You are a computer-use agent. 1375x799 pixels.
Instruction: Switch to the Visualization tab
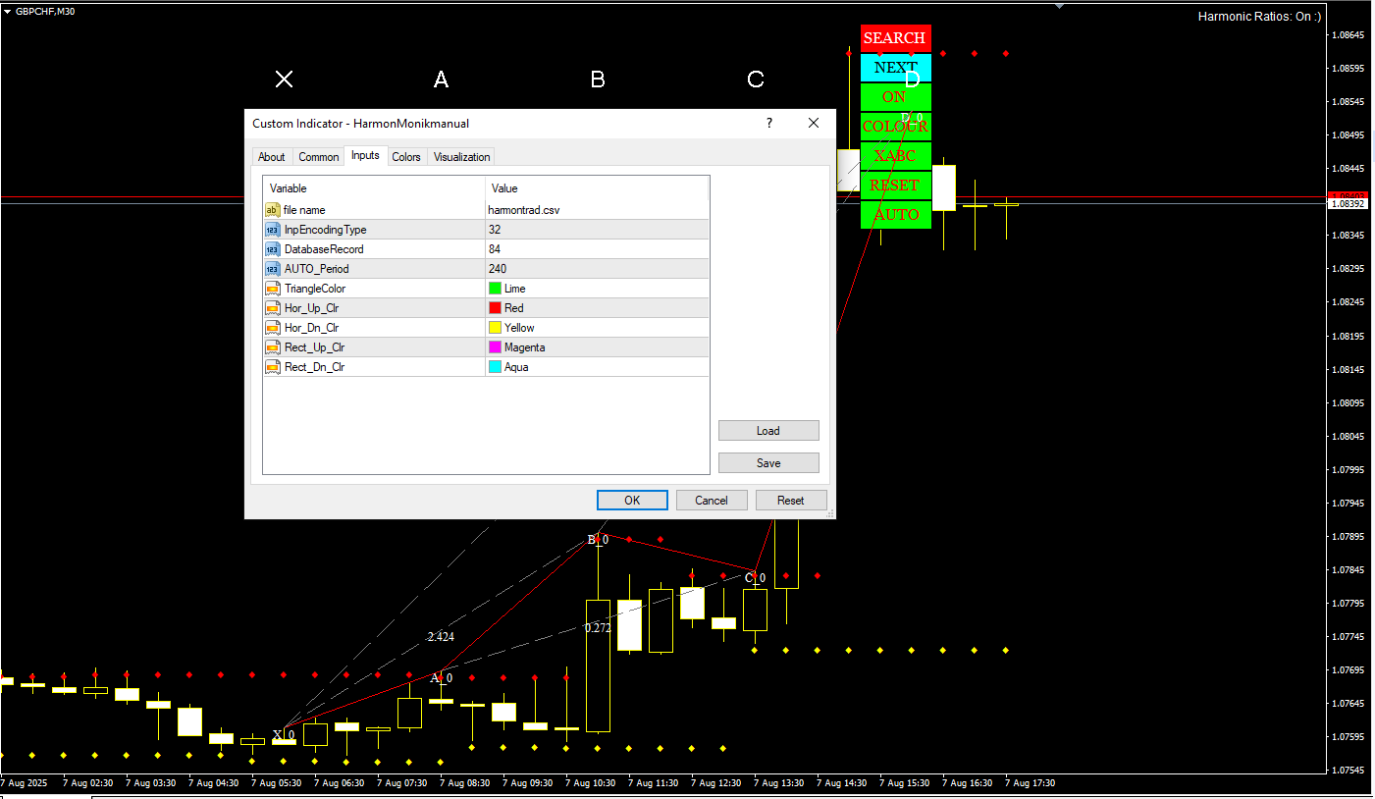click(461, 157)
